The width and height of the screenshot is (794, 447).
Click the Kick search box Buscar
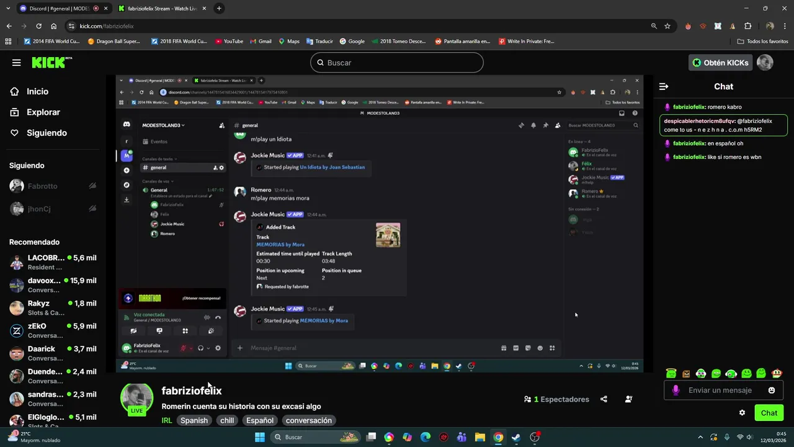pos(397,63)
